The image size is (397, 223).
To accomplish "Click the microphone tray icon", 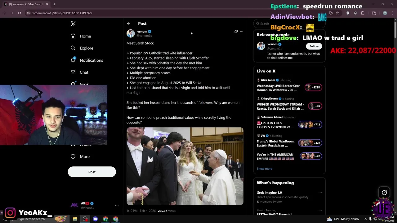I will [x=370, y=219].
